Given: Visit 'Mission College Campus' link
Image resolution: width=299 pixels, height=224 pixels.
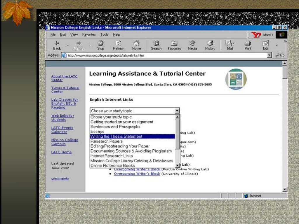Looking at the screenshot, I should click(65, 142).
